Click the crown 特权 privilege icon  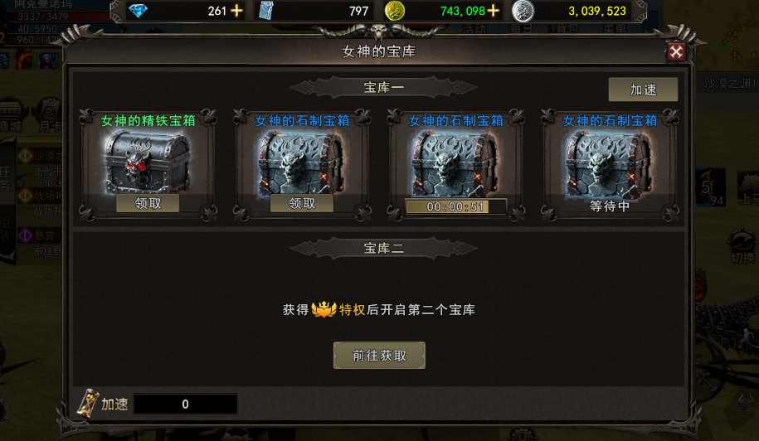coord(324,309)
